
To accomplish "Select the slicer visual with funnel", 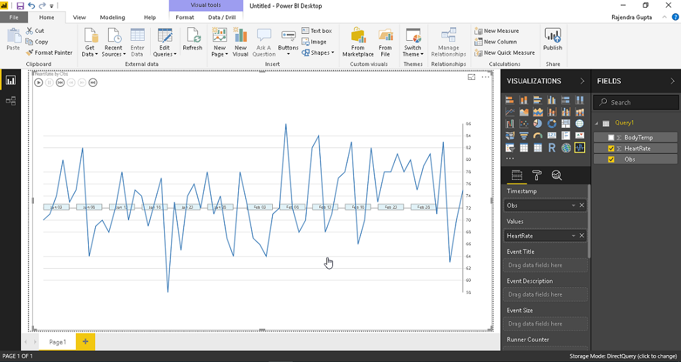I will (510, 147).
